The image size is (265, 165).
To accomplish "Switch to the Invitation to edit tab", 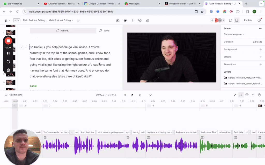I will [183, 4].
